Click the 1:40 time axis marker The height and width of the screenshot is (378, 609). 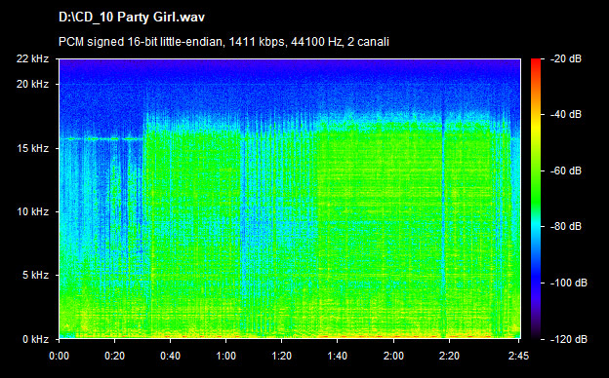click(x=337, y=356)
